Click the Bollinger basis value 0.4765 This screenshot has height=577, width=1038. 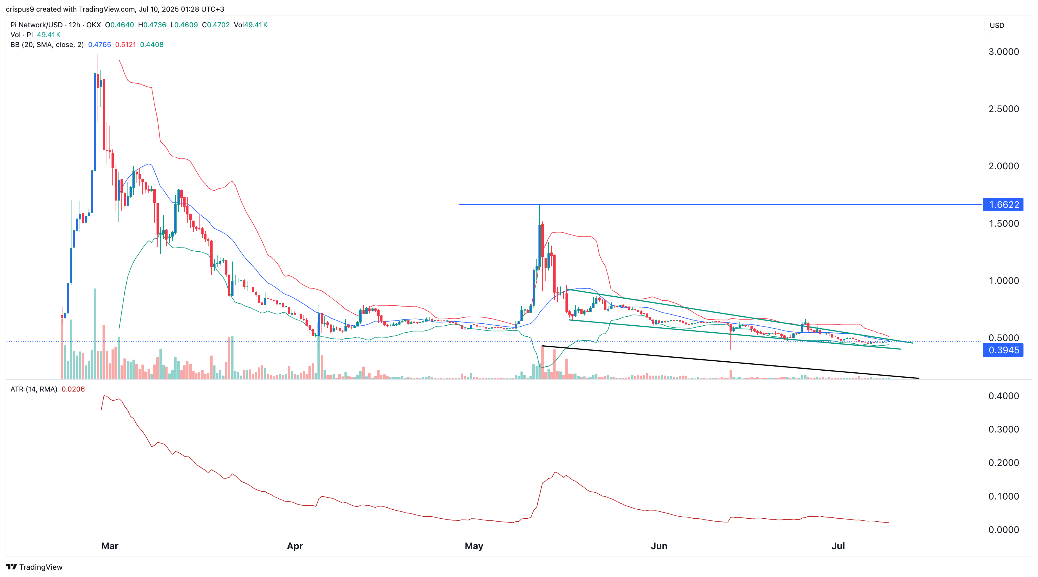pos(100,45)
